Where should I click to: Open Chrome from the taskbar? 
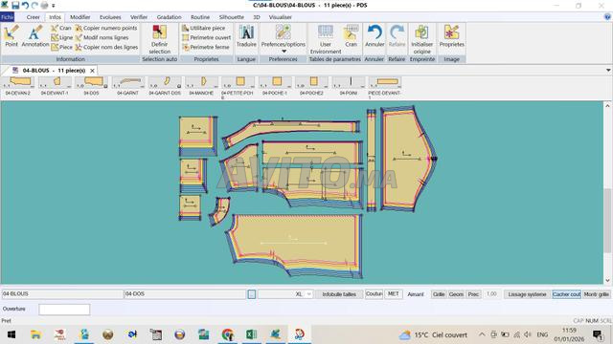point(228,334)
